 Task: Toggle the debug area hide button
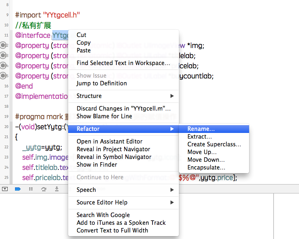[x=5, y=189]
